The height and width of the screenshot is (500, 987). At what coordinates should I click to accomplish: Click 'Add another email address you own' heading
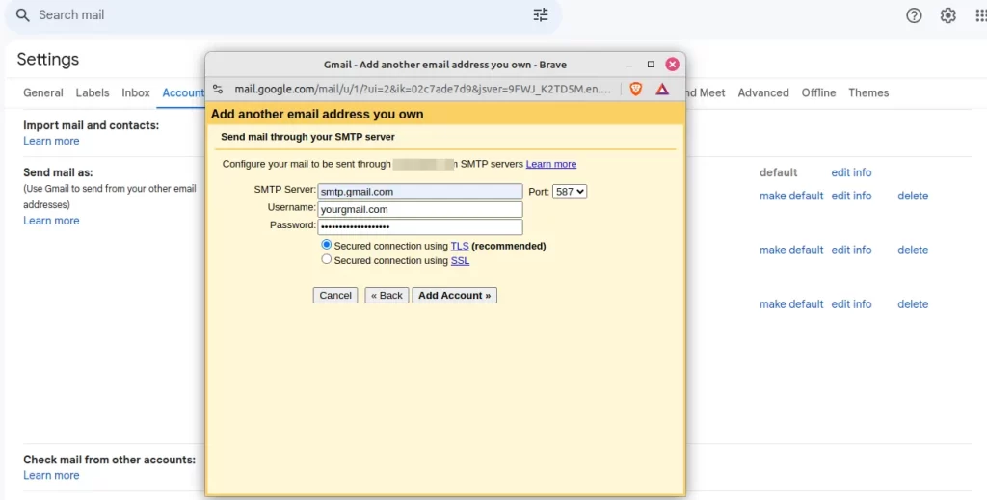pyautogui.click(x=317, y=115)
